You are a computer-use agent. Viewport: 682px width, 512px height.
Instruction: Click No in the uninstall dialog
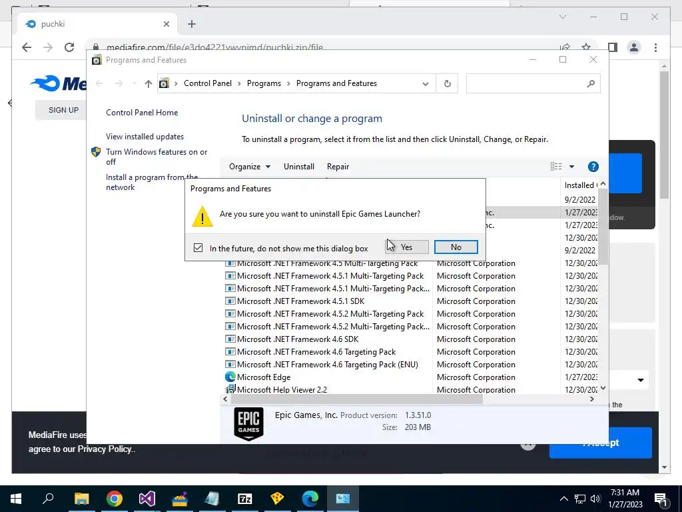[x=456, y=247]
